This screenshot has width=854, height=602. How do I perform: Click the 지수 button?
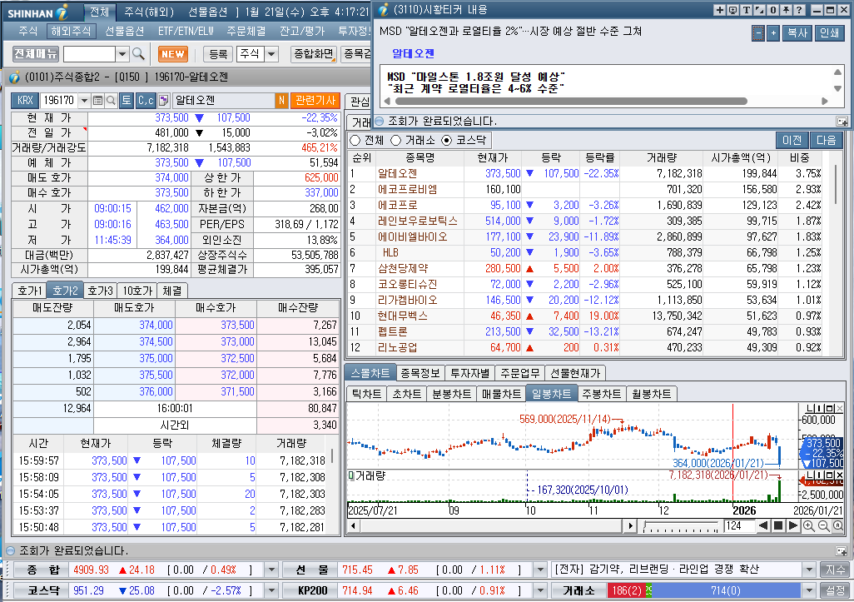[x=836, y=570]
